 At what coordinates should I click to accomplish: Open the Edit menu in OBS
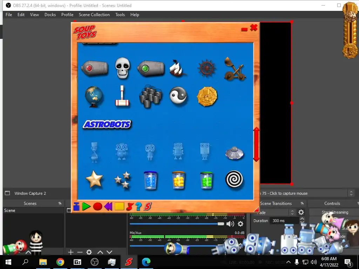[x=21, y=15]
